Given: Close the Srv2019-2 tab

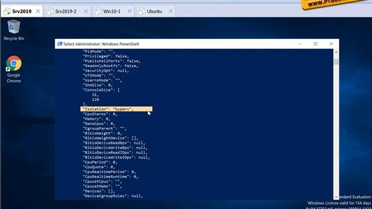Looking at the screenshot, I should [86, 11].
